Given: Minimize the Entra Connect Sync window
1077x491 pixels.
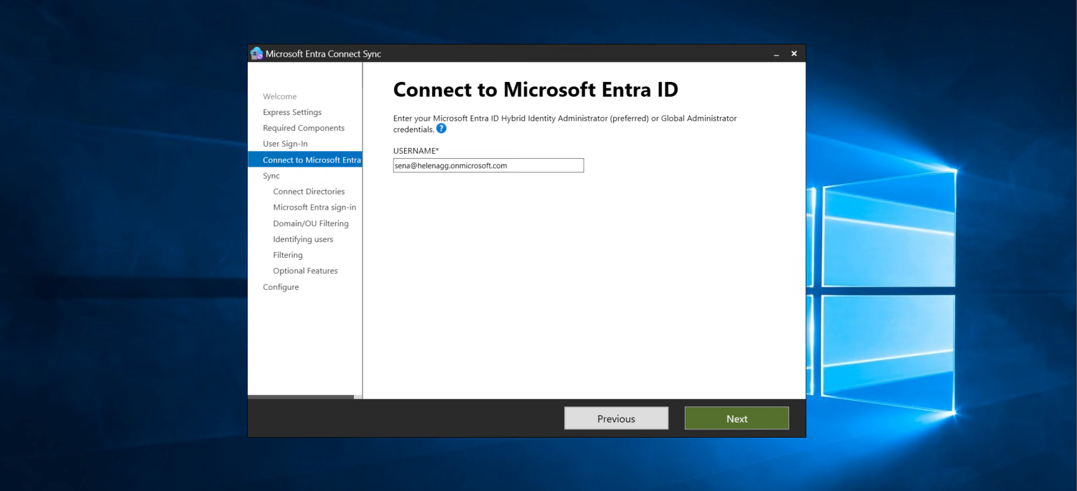Looking at the screenshot, I should coord(776,55).
